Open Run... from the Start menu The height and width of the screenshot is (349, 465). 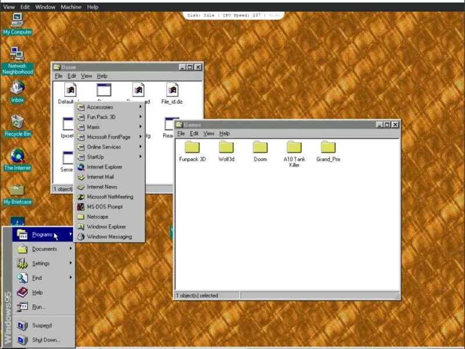43,307
